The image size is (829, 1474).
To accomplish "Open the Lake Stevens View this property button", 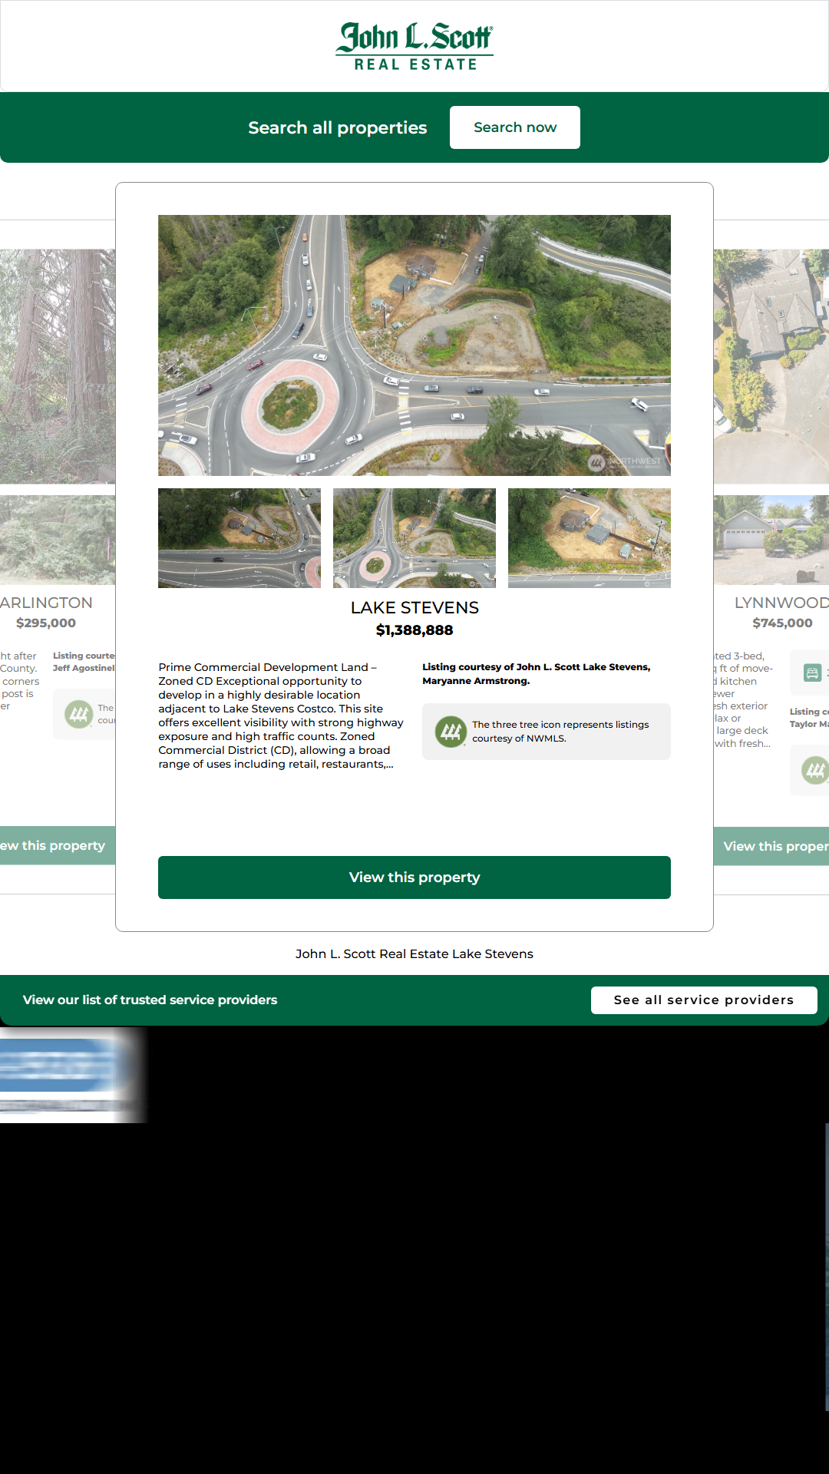I will pos(414,877).
